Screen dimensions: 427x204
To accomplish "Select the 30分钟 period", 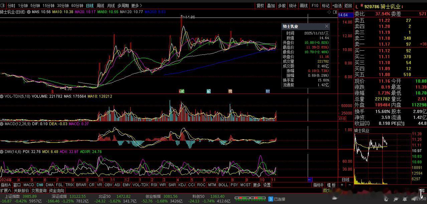I will point(63,6).
